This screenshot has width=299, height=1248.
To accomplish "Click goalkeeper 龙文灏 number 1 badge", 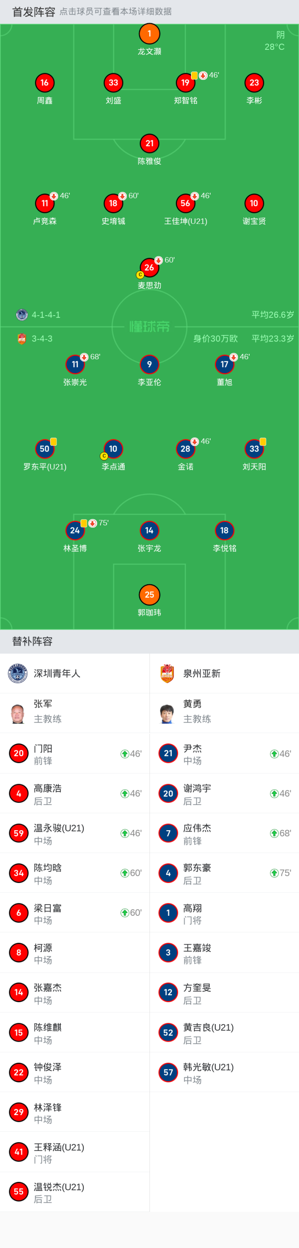I will (x=149, y=34).
